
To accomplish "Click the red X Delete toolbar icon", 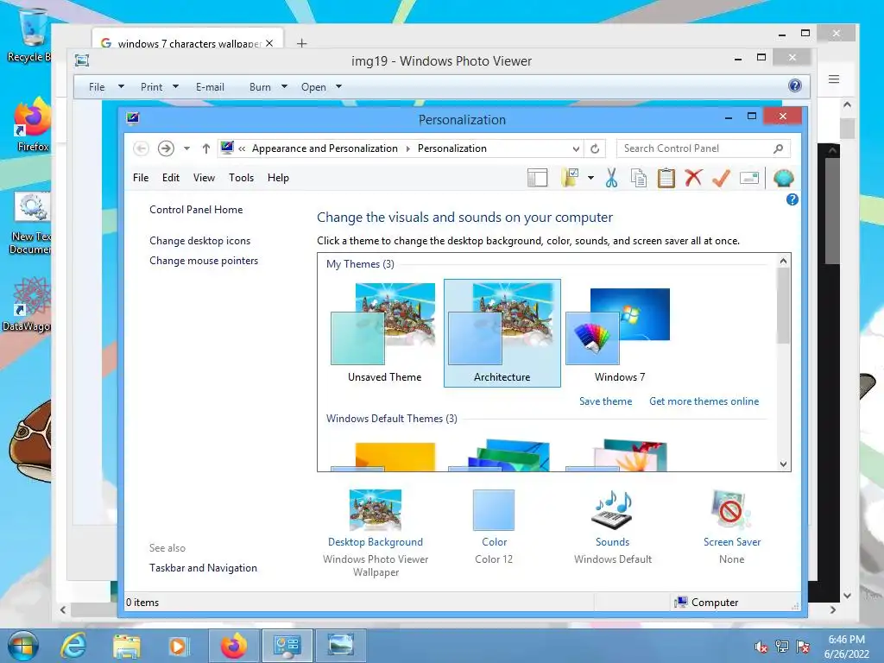I will (693, 178).
